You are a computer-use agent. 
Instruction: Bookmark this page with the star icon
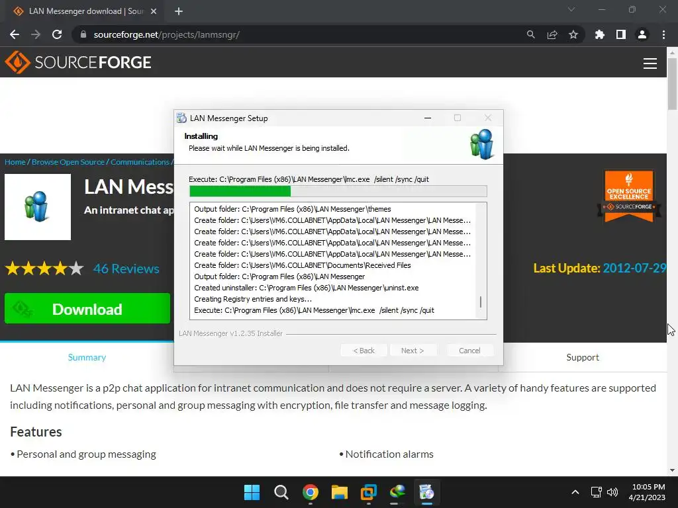point(573,34)
